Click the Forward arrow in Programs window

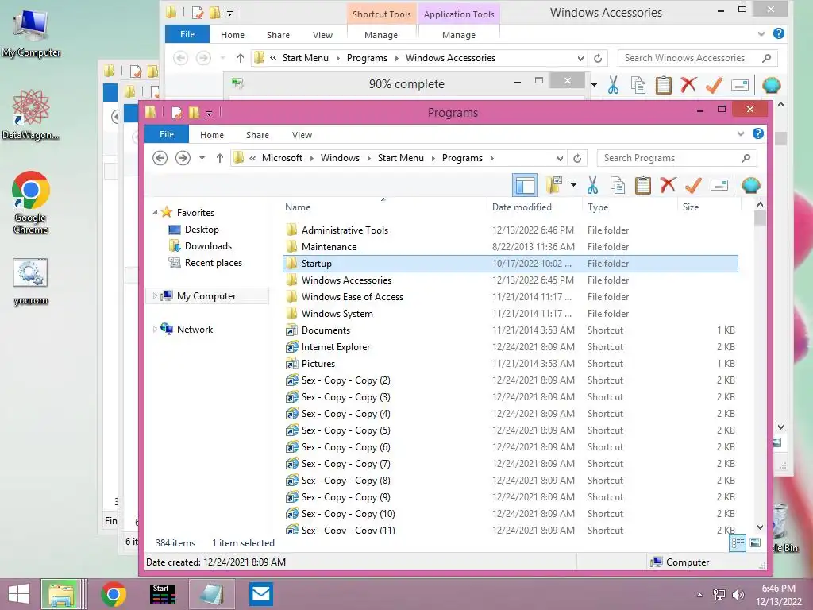[183, 158]
